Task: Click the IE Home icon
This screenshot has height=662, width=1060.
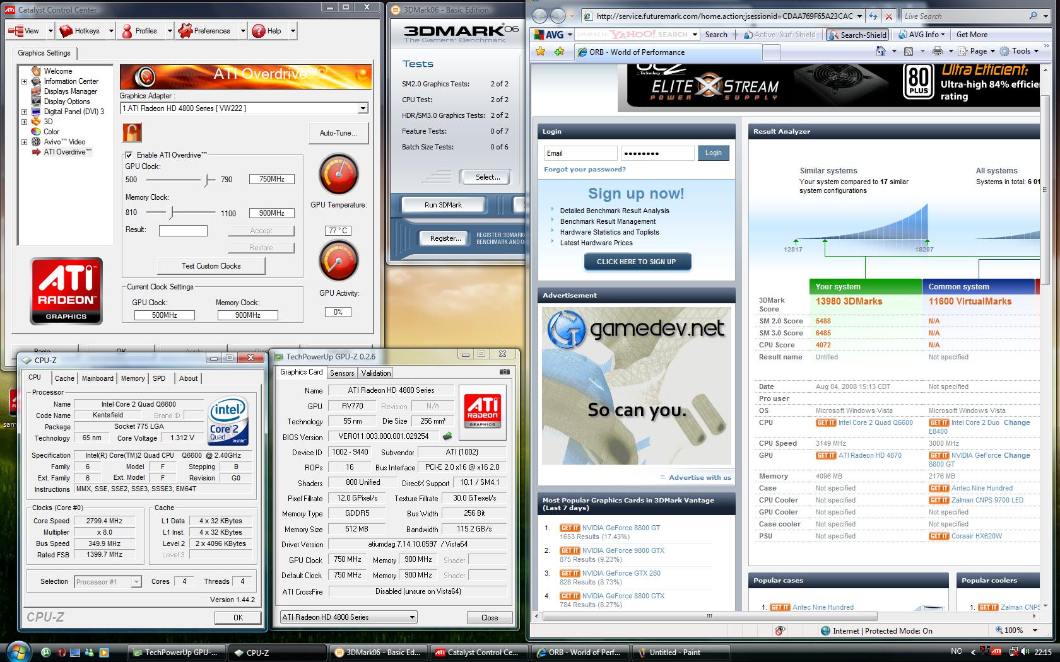Action: click(x=881, y=51)
